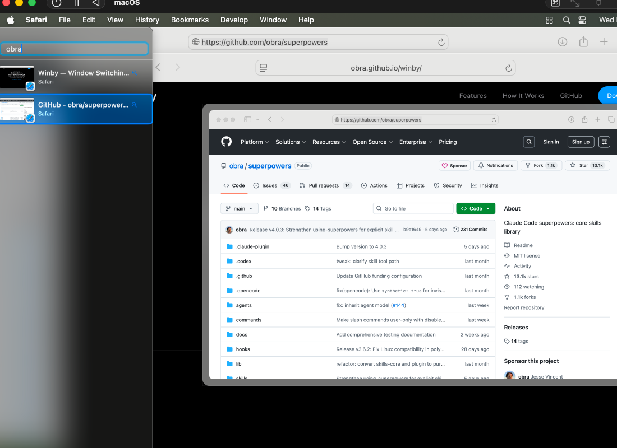Click the Share icon in Safari toolbar

tap(583, 42)
